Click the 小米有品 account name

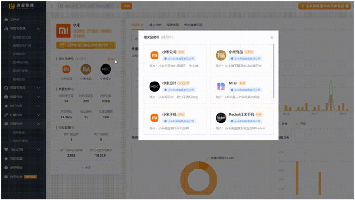point(236,52)
